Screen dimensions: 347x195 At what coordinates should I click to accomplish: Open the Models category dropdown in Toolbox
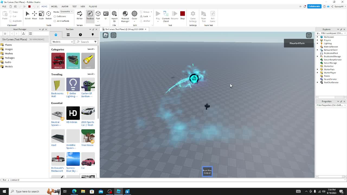(62, 42)
